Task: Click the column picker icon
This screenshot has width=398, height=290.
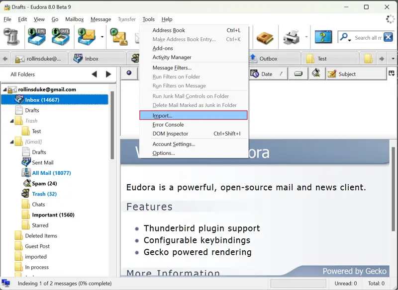Action: tap(392, 73)
